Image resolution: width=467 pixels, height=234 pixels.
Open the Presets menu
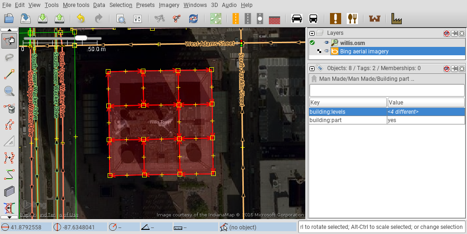[145, 5]
